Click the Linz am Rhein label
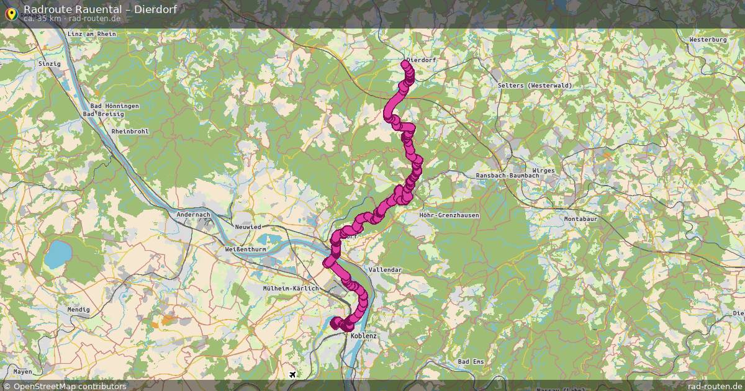The width and height of the screenshot is (745, 391). 91,34
